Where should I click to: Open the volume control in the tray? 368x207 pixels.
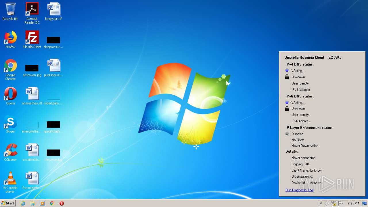pos(327,203)
